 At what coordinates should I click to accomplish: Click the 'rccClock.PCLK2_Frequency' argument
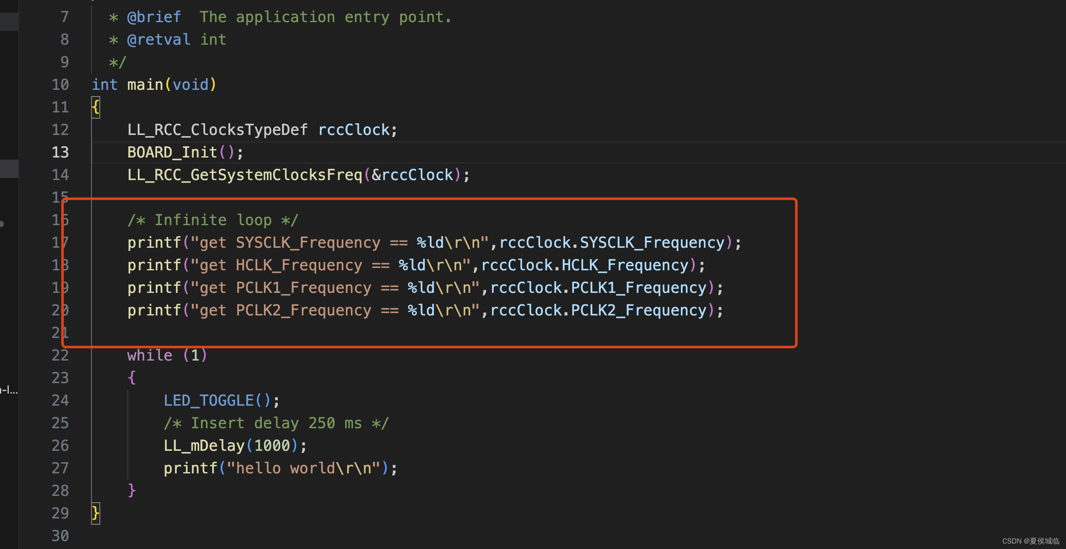598,310
